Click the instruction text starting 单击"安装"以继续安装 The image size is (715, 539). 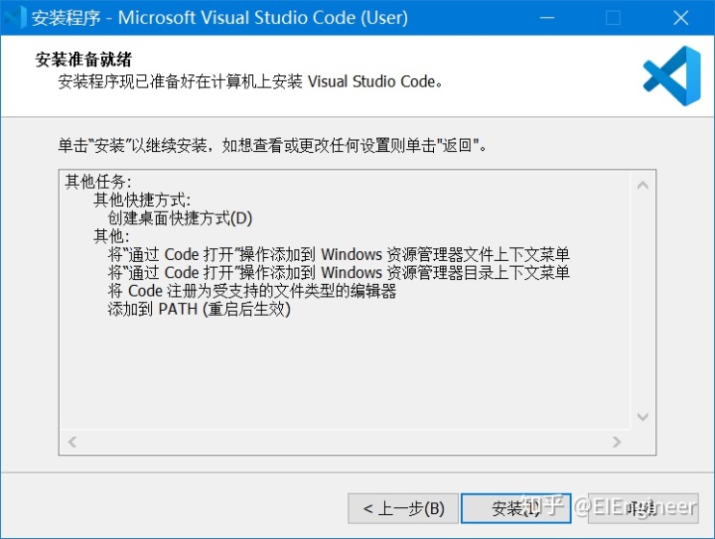[272, 145]
